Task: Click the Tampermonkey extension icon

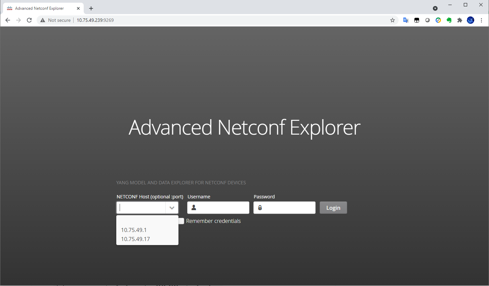Action: (417, 20)
